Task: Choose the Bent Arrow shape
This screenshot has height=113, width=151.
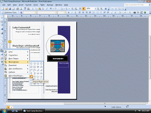Action: (x=31, y=70)
